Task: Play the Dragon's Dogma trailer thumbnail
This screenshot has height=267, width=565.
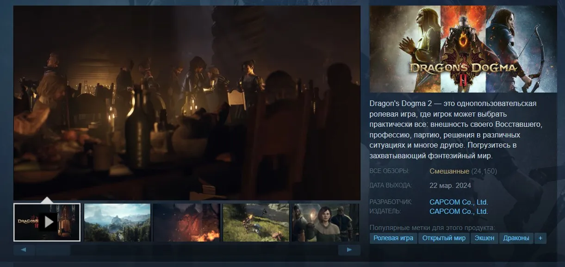Action: [x=47, y=222]
